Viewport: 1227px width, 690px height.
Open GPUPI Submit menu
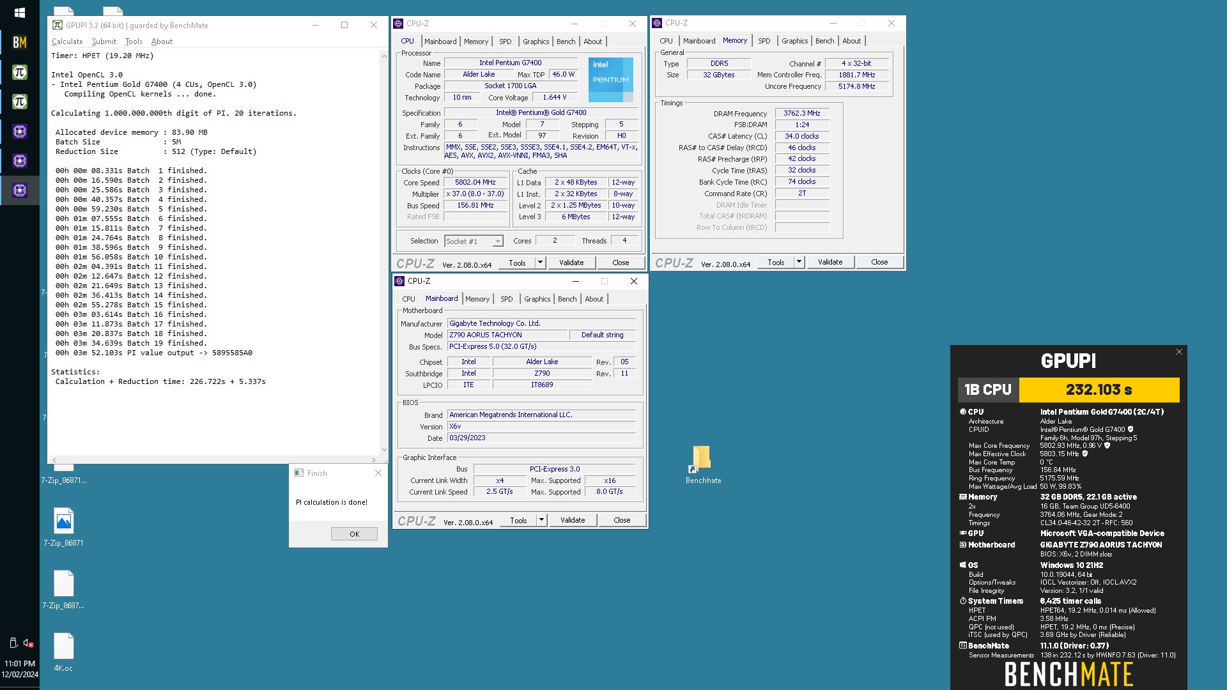click(x=104, y=42)
